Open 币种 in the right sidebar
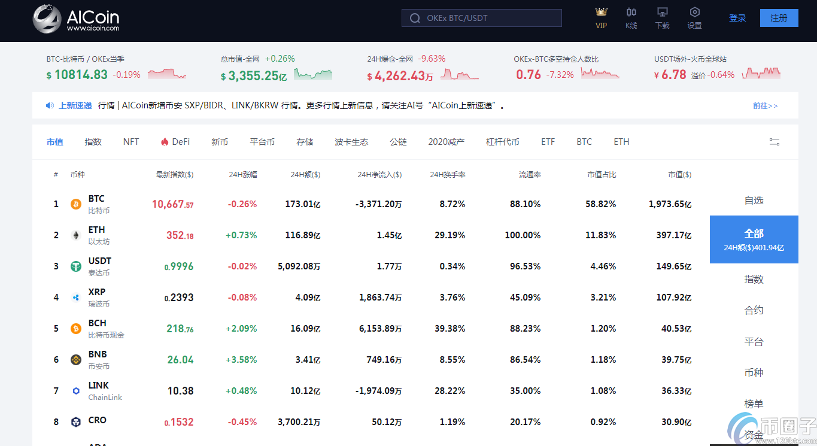The height and width of the screenshot is (446, 817). click(x=754, y=372)
